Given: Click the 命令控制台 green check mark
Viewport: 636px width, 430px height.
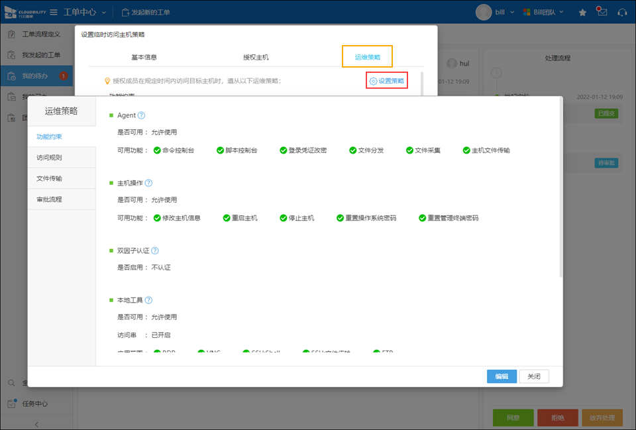Looking at the screenshot, I should click(157, 150).
